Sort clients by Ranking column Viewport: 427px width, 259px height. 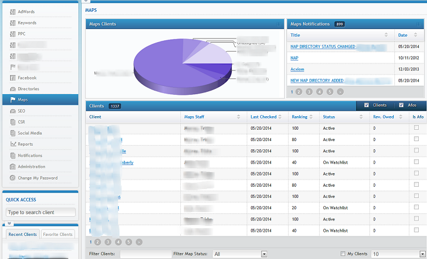[x=311, y=117]
